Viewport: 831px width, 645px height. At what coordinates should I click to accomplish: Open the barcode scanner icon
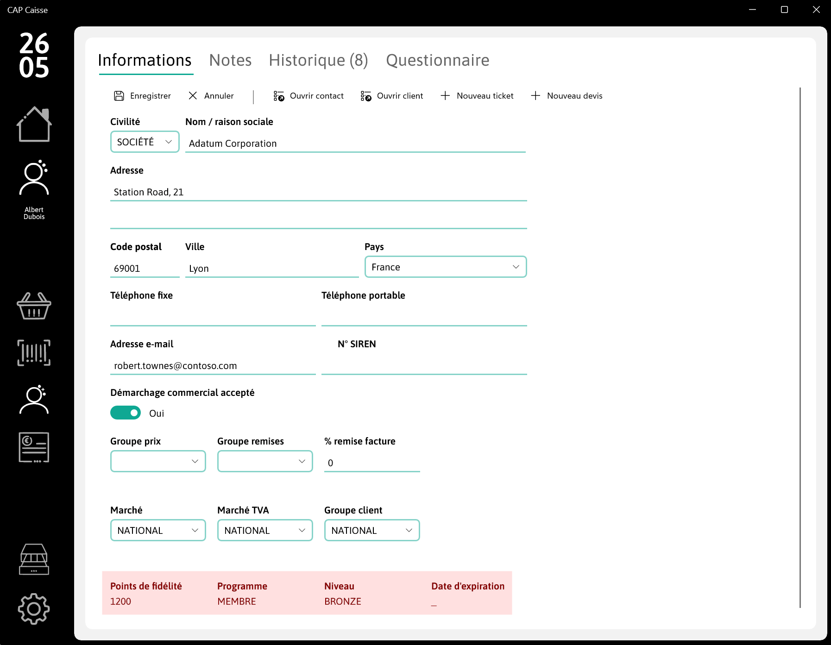click(x=34, y=352)
